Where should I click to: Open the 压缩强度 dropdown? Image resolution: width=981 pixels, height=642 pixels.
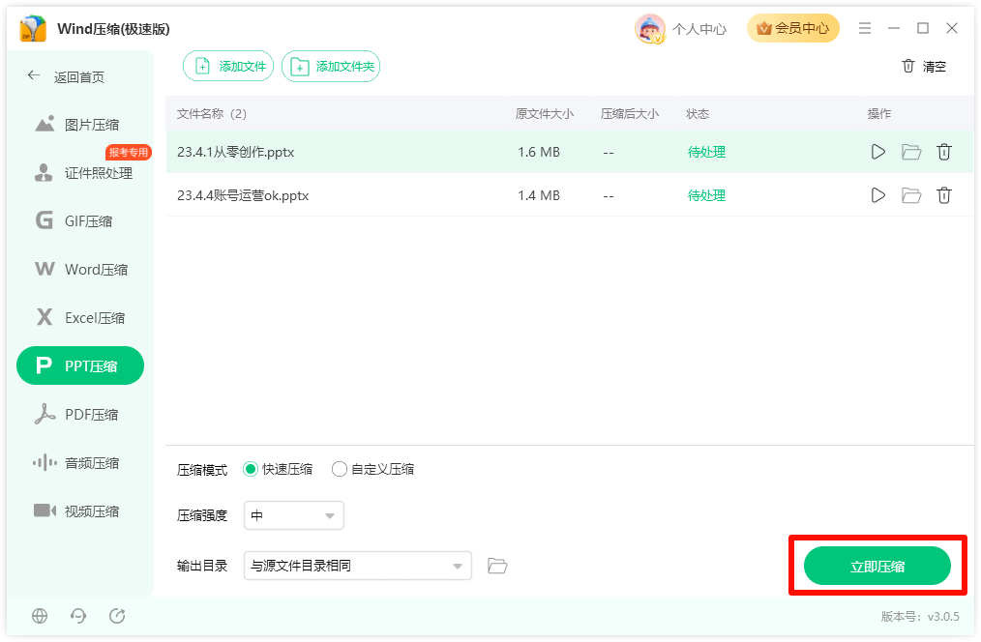tap(293, 515)
